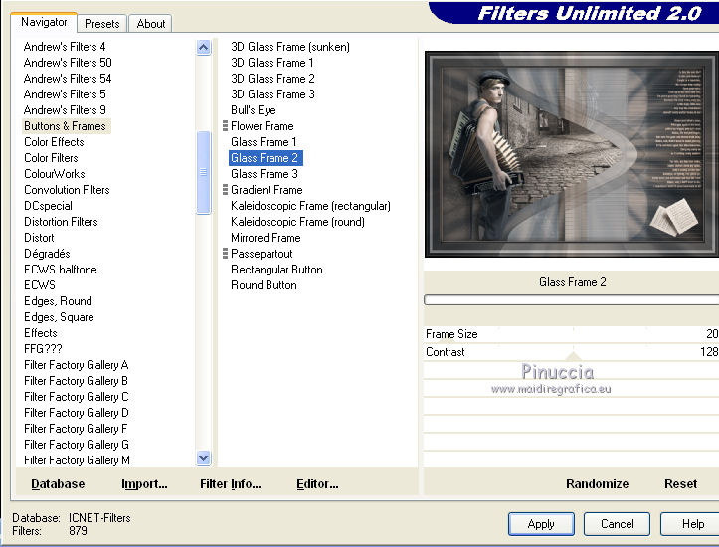Select Color Effects category

[54, 142]
